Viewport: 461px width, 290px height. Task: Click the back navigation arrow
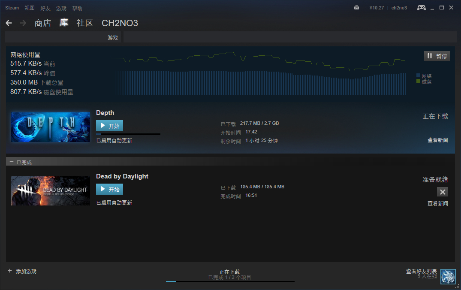coord(9,23)
